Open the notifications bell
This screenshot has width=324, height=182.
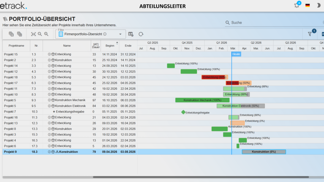point(297,6)
